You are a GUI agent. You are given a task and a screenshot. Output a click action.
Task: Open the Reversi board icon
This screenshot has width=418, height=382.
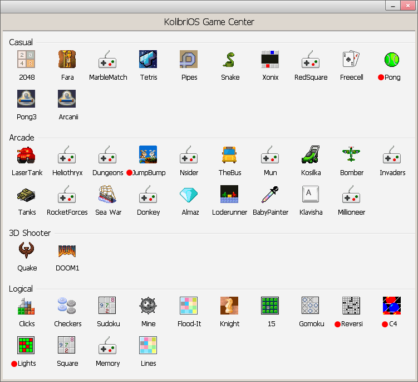351,306
